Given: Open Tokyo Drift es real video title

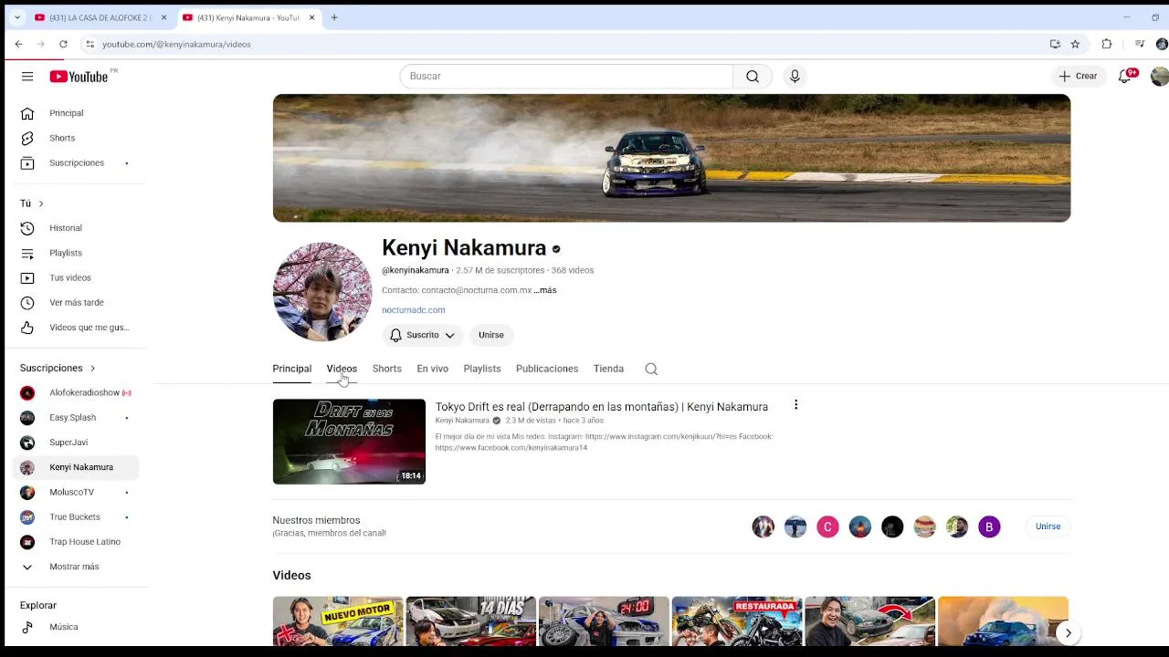Looking at the screenshot, I should tap(601, 407).
